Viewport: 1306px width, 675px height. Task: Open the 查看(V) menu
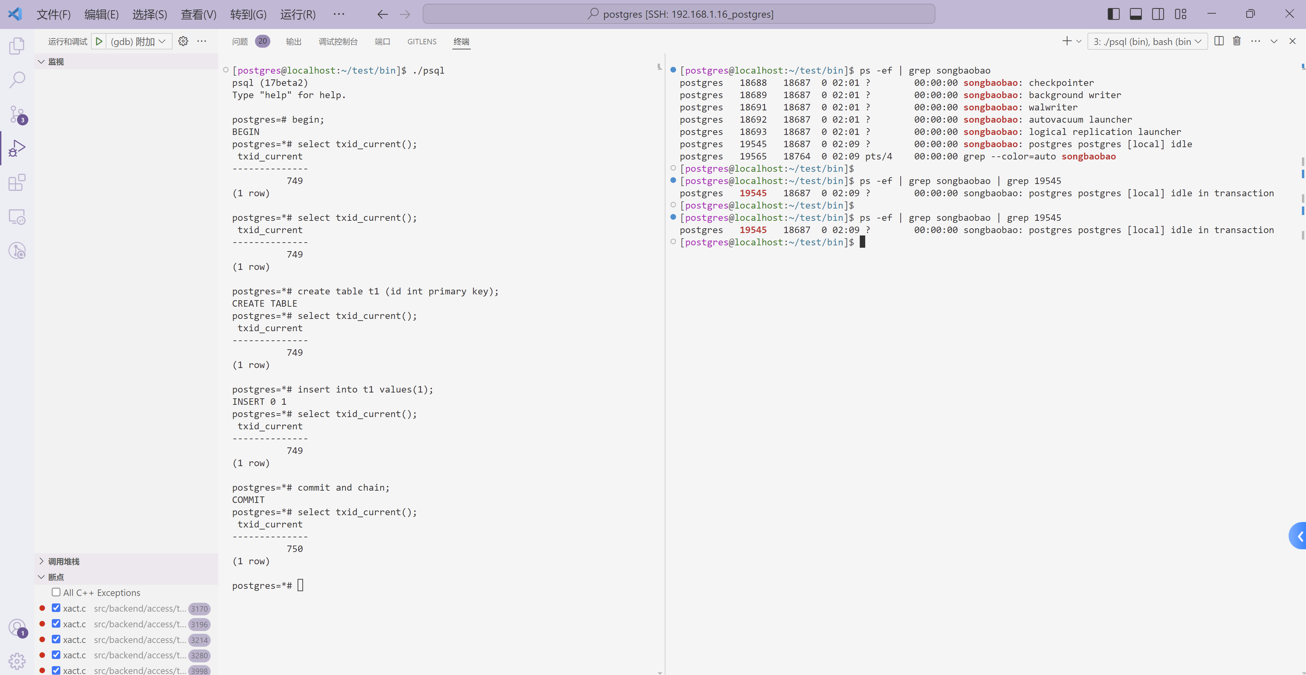(199, 14)
